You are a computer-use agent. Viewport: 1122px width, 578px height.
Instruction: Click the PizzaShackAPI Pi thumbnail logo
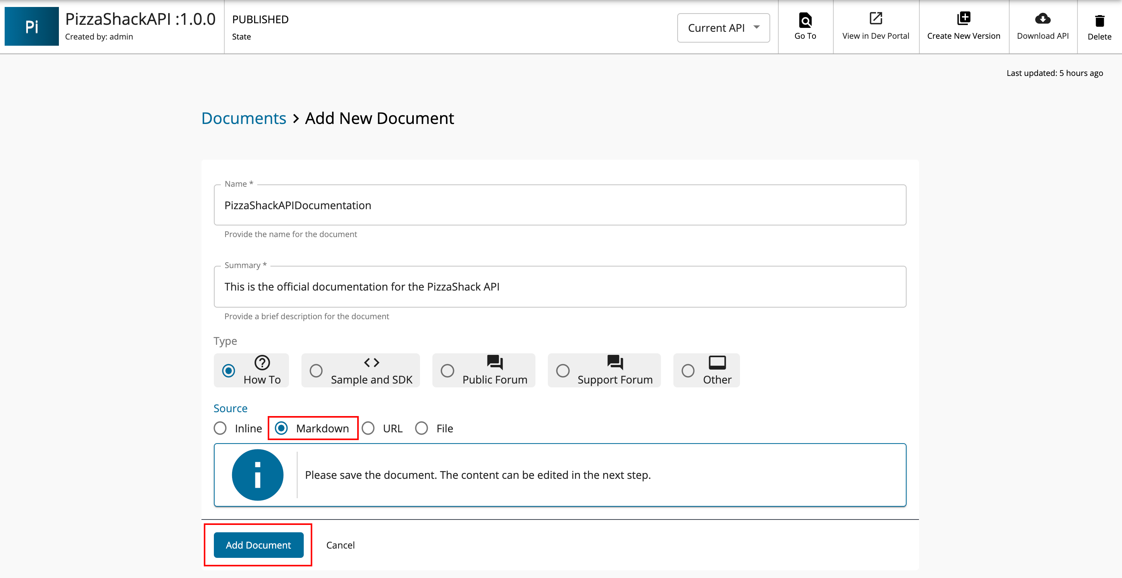click(x=31, y=27)
